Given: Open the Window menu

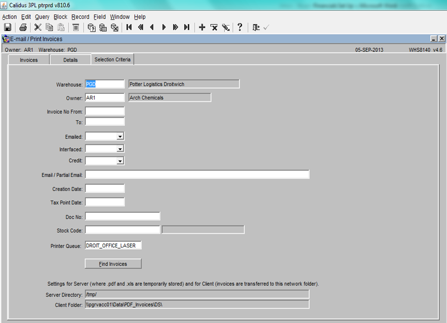Looking at the screenshot, I should point(120,17).
